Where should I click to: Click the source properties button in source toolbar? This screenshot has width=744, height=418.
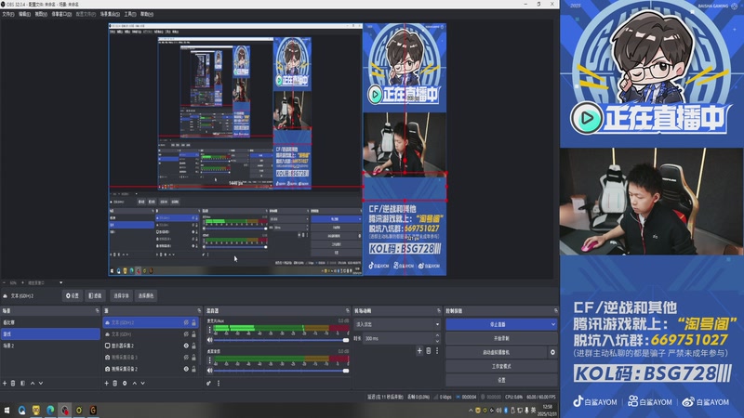73,295
